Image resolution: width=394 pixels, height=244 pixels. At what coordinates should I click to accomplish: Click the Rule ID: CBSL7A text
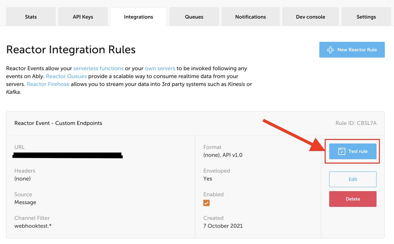coord(356,123)
